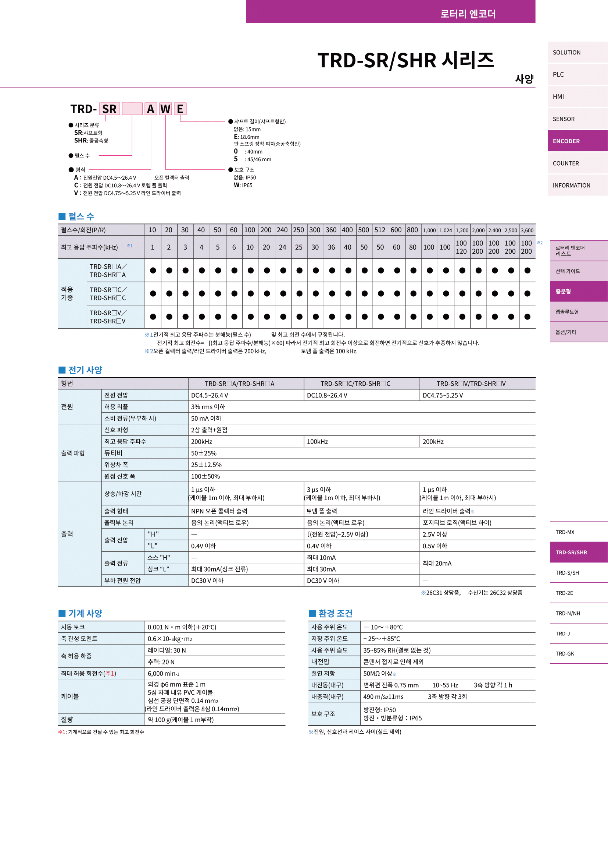Screen dimensions: 608x861
Task: Click the 최고 응답 주파수(kHz) row label
Action: (x=89, y=247)
